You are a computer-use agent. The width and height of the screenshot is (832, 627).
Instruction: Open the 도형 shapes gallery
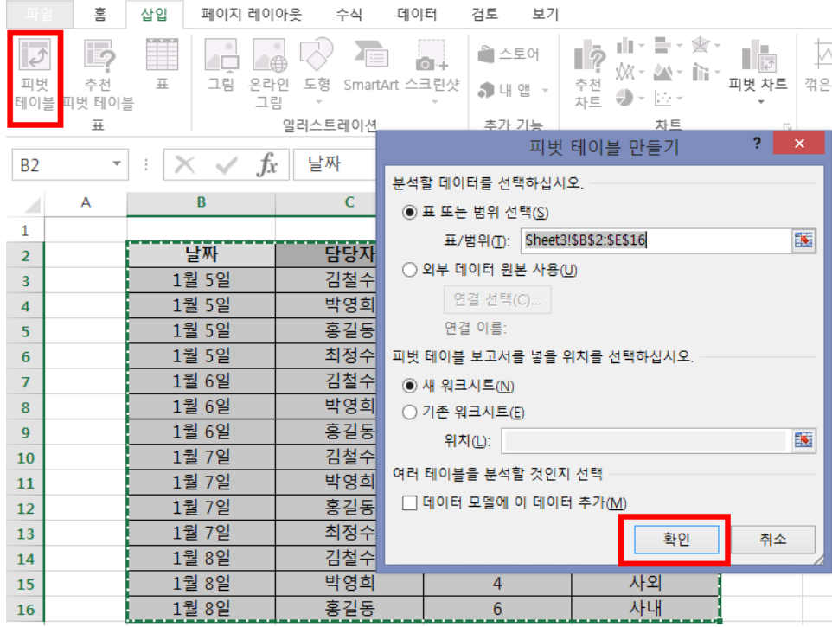point(317,71)
